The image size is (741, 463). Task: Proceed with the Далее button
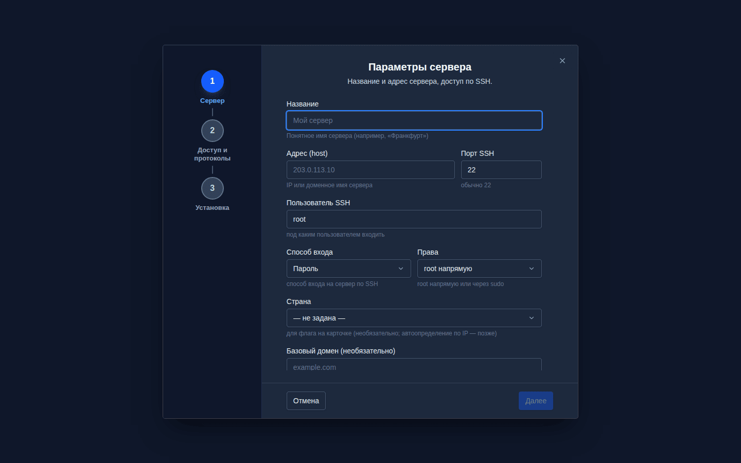click(536, 401)
